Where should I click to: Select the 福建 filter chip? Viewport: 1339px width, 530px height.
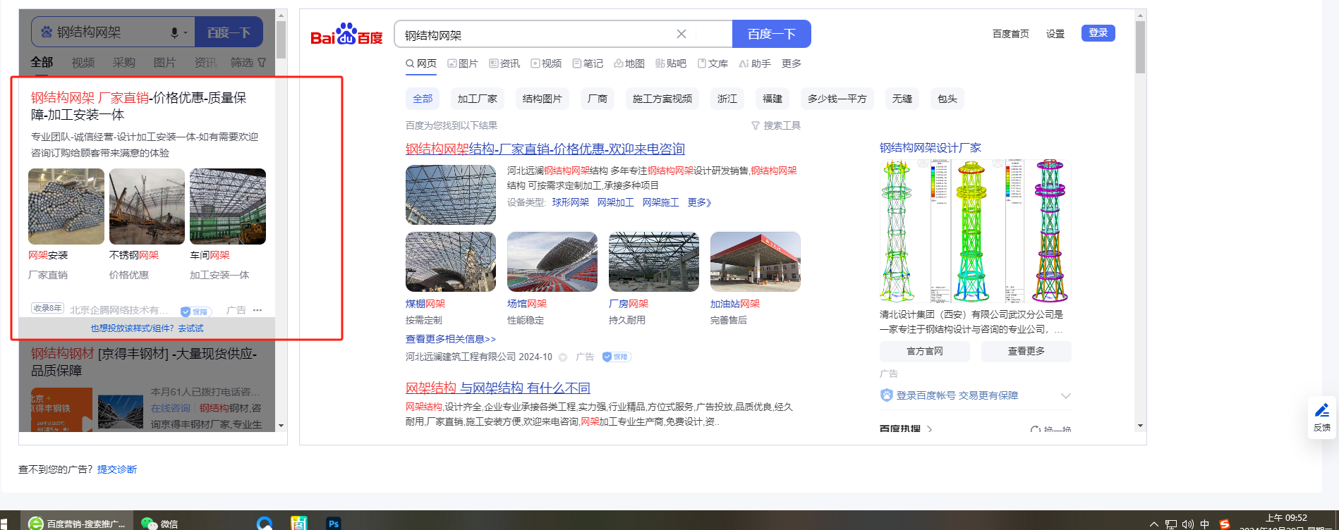[772, 99]
